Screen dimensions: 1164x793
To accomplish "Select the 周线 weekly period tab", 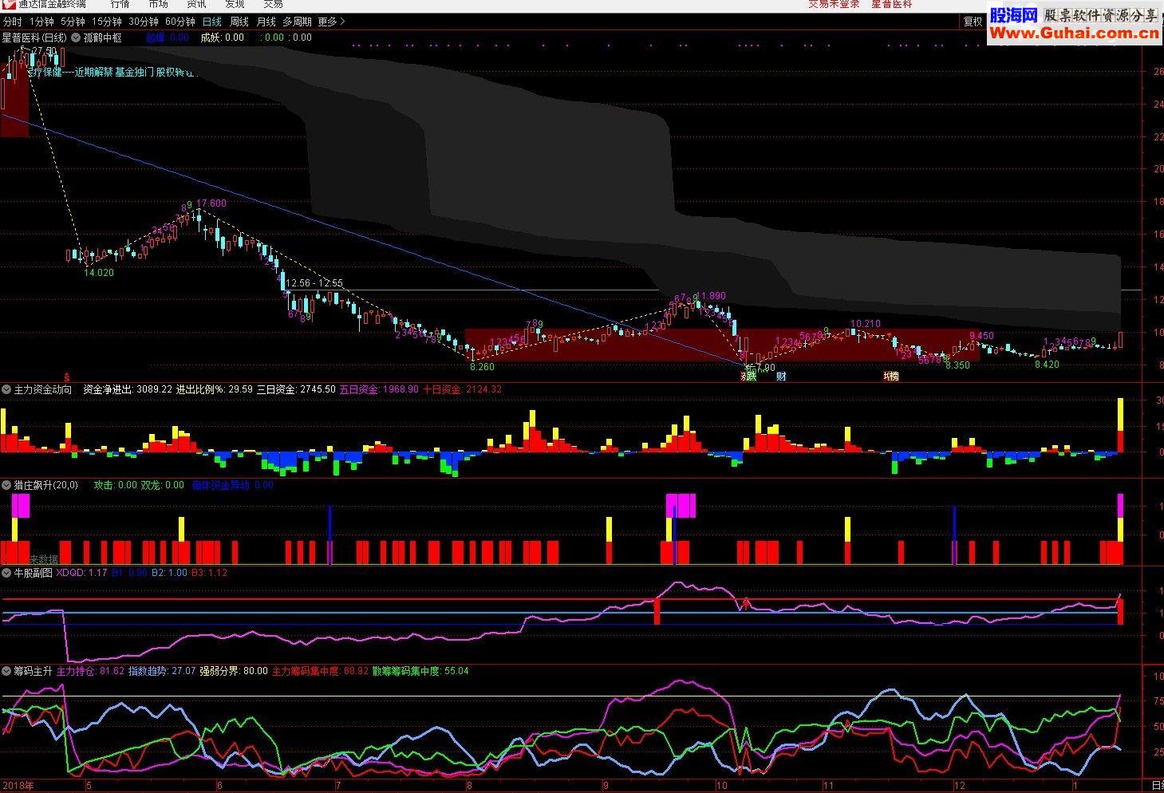I will pyautogui.click(x=239, y=22).
